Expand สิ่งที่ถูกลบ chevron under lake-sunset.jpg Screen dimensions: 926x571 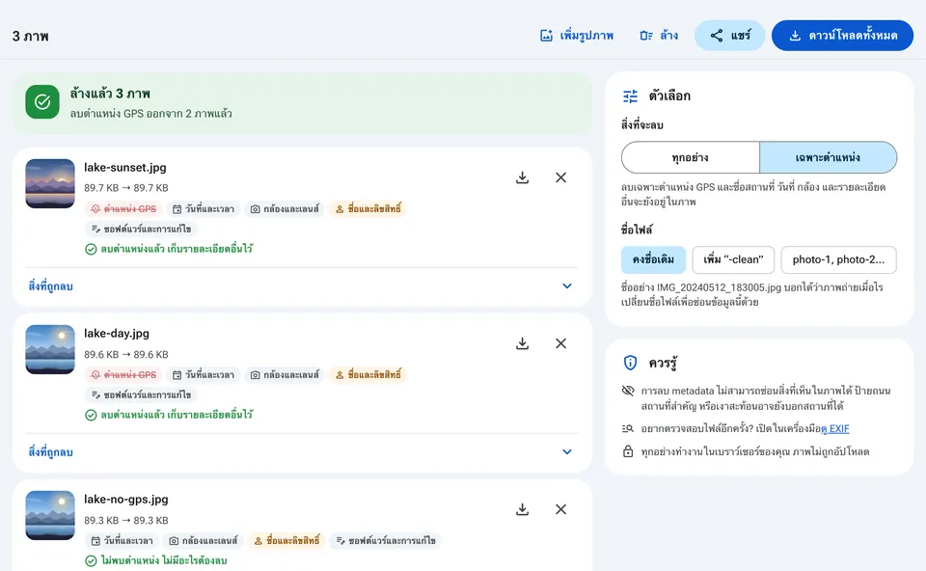click(x=567, y=286)
